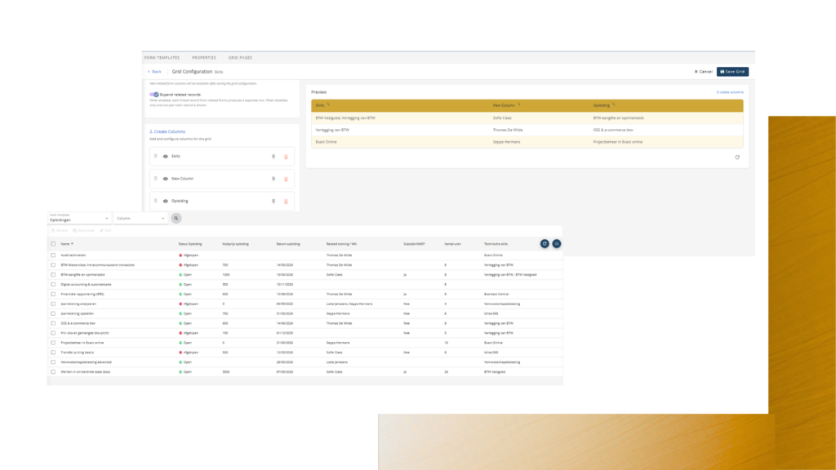Delete the New Column entry
The image size is (836, 470).
pos(286,179)
